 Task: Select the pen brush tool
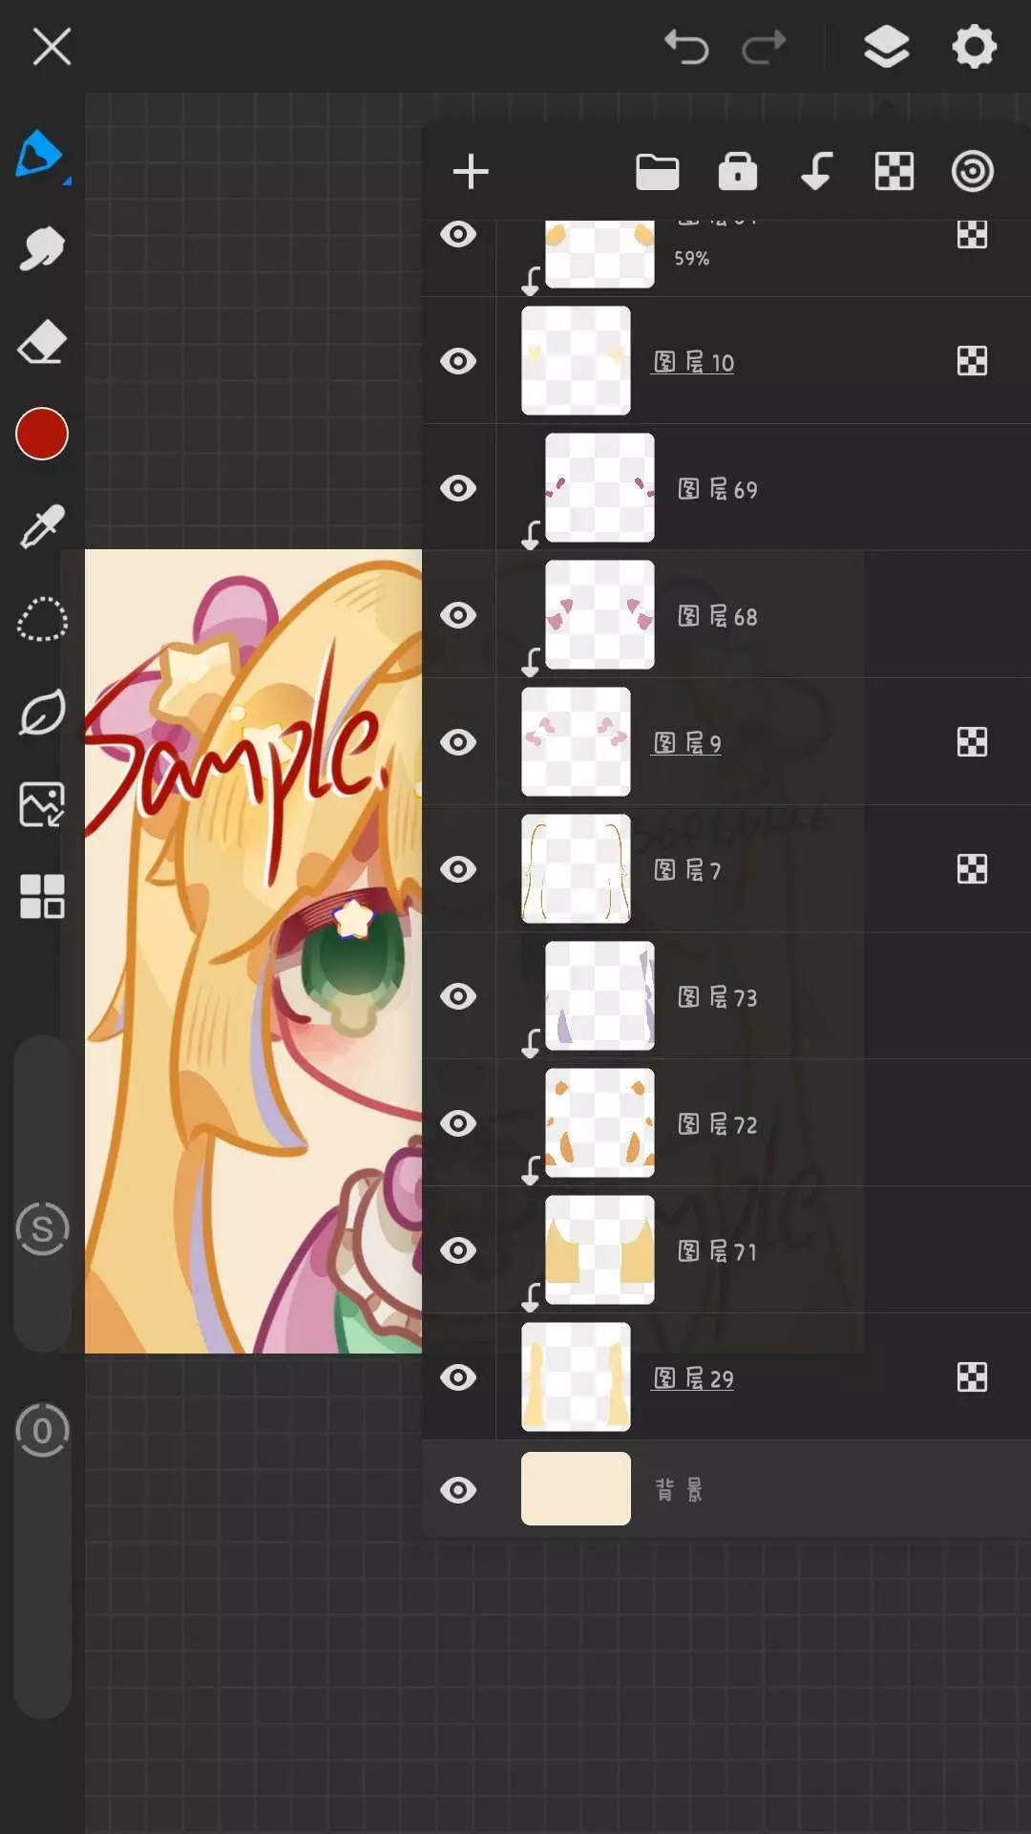coord(40,155)
